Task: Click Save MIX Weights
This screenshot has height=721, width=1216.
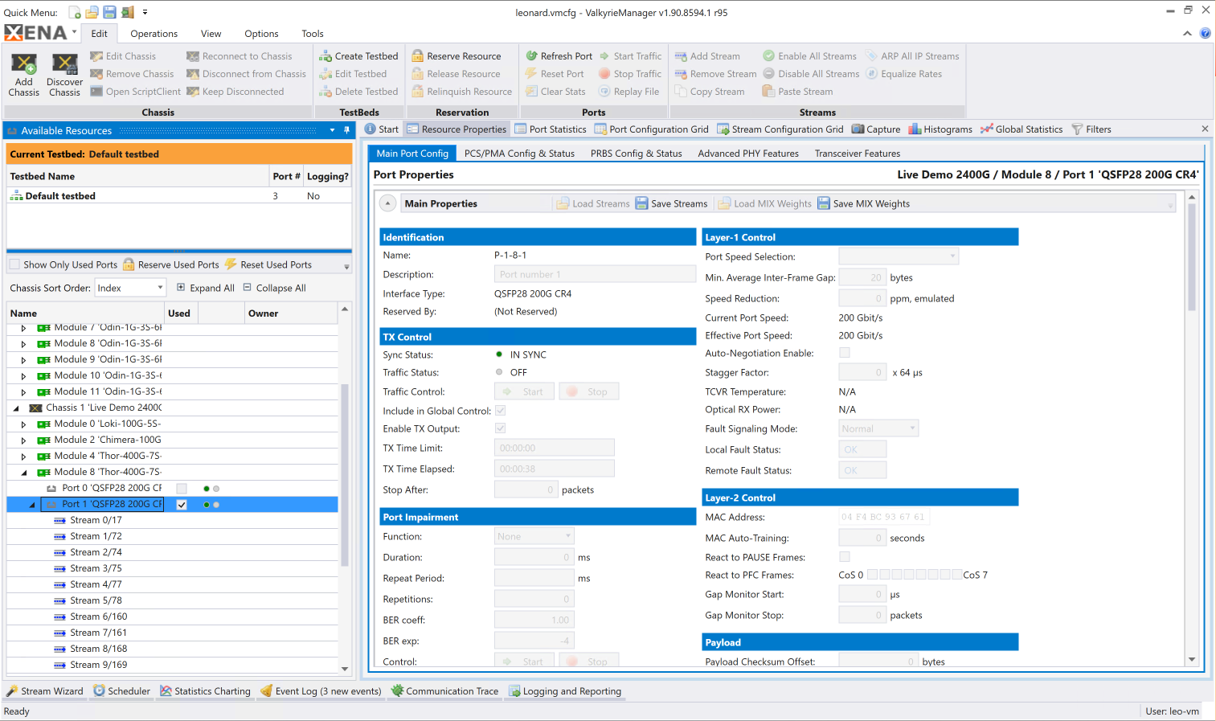Action: [863, 203]
